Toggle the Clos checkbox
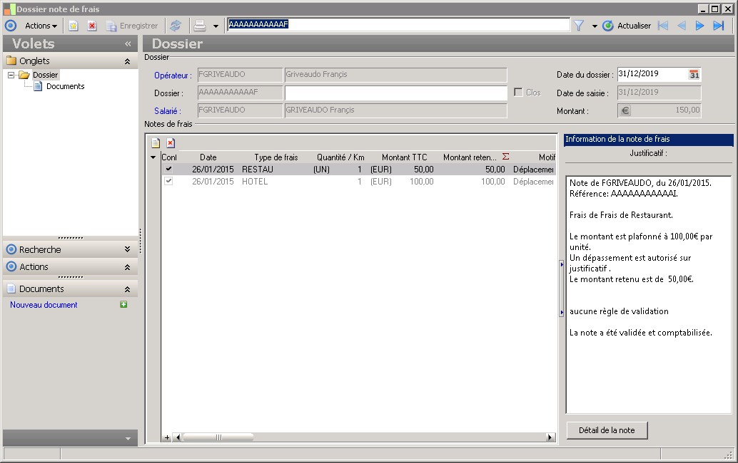This screenshot has height=463, width=738. (518, 93)
